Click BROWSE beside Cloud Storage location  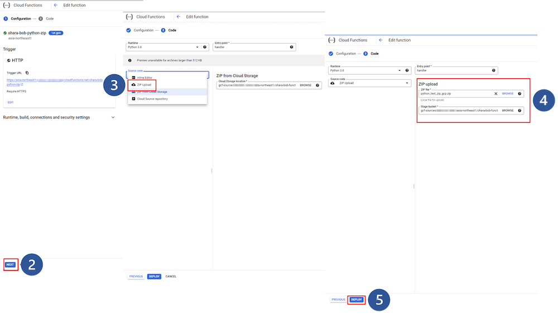[305, 85]
